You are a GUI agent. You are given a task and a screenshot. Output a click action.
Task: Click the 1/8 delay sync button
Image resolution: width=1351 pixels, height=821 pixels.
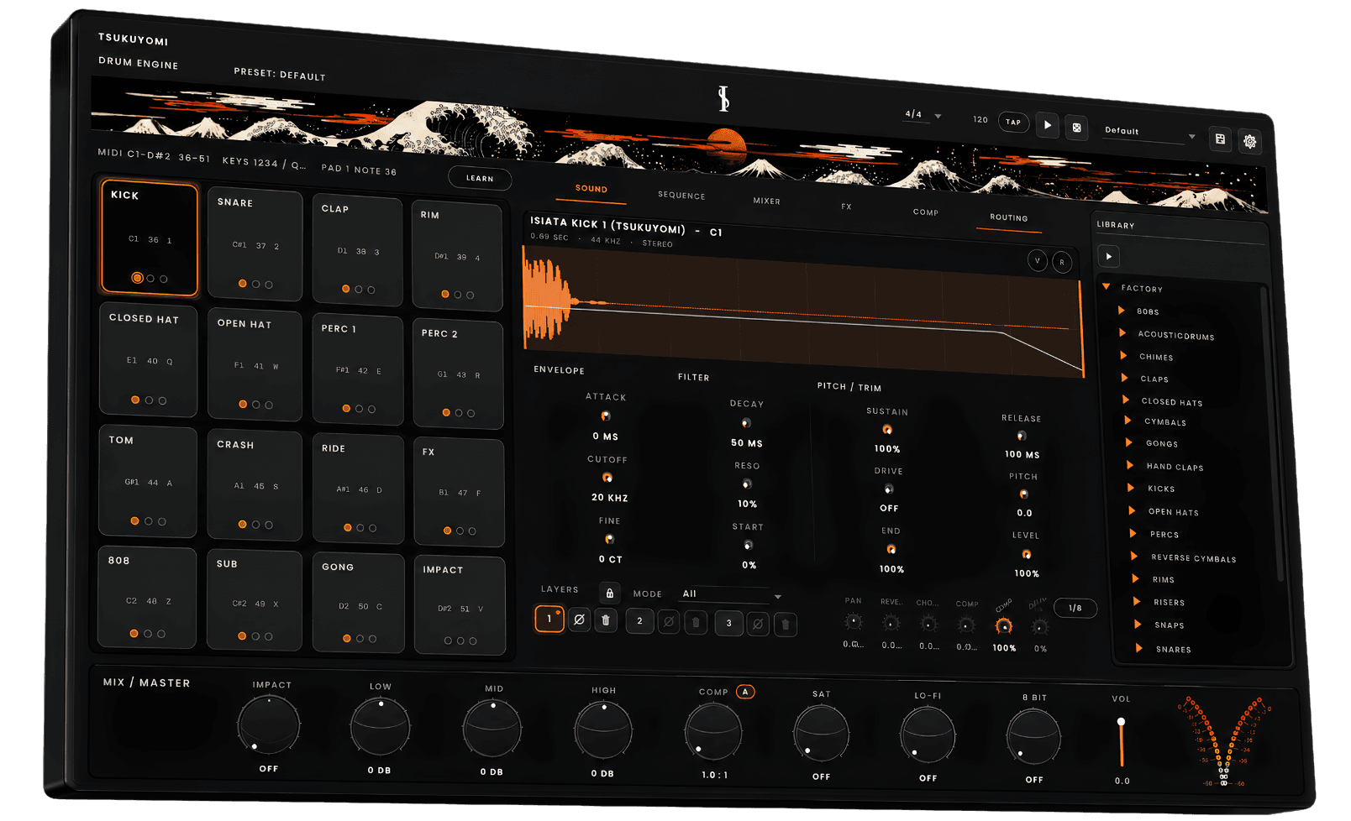click(1075, 608)
